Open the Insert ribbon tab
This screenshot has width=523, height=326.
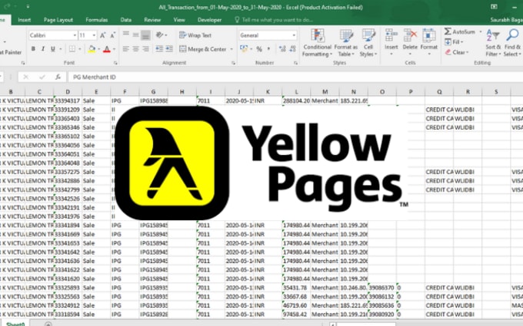25,20
